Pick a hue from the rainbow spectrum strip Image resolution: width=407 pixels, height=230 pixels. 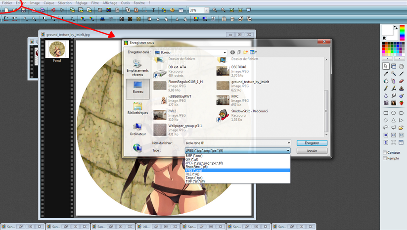pos(402,33)
